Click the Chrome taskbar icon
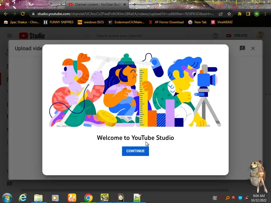This screenshot has height=203, width=271. click(x=88, y=198)
